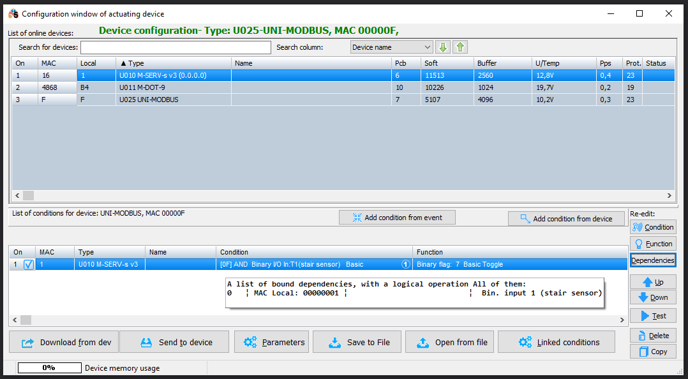Click the Binary flag: 7 Basic Toggle function cell
The height and width of the screenshot is (379, 688).
coord(520,265)
